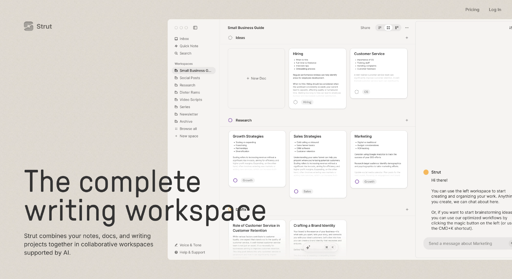Open Voice & Tone settings
This screenshot has height=279, width=512.
pos(190,245)
